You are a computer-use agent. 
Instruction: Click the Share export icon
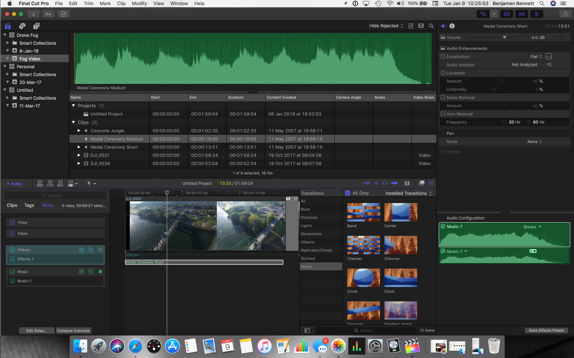(565, 14)
